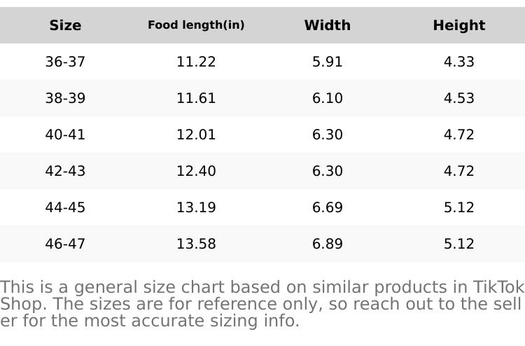This screenshot has width=525, height=346.
Task: Click the 11.22 foot length value
Action: point(196,62)
